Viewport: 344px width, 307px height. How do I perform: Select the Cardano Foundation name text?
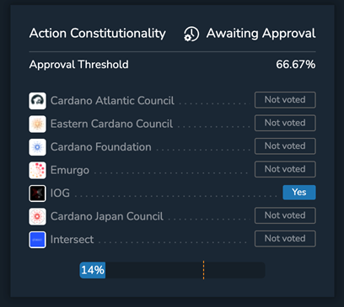click(101, 147)
